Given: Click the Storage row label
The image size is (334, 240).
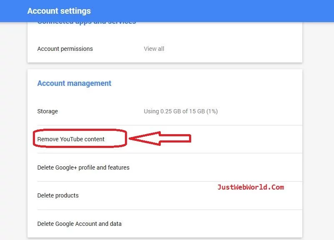Looking at the screenshot, I should point(47,111).
